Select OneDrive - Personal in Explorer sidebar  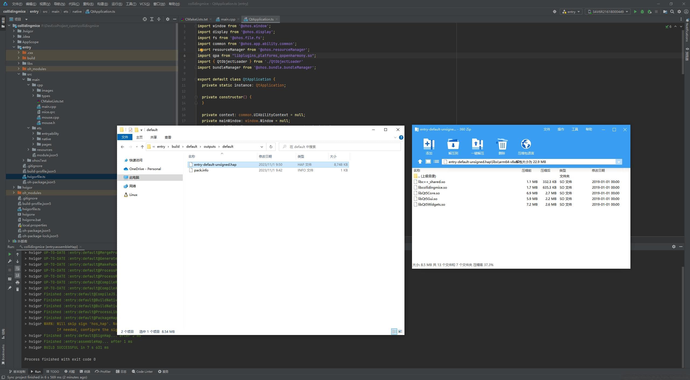tap(145, 169)
